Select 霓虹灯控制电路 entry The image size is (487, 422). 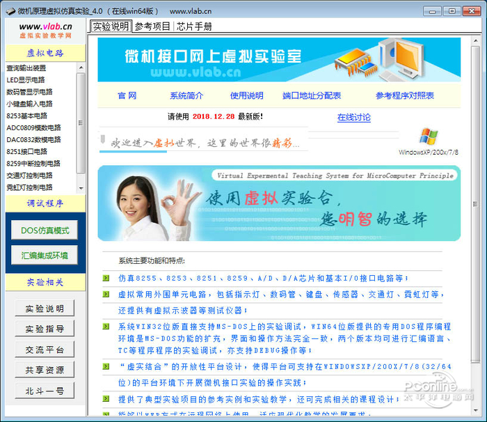point(29,187)
